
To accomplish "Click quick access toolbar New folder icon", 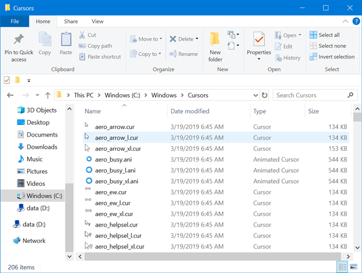I will tap(17, 80).
